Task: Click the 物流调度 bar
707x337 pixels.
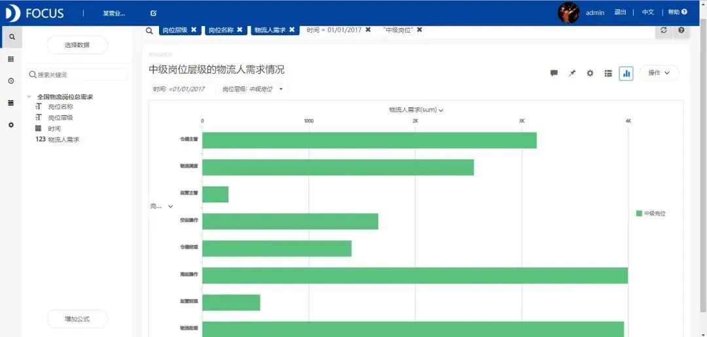Action: pos(338,167)
